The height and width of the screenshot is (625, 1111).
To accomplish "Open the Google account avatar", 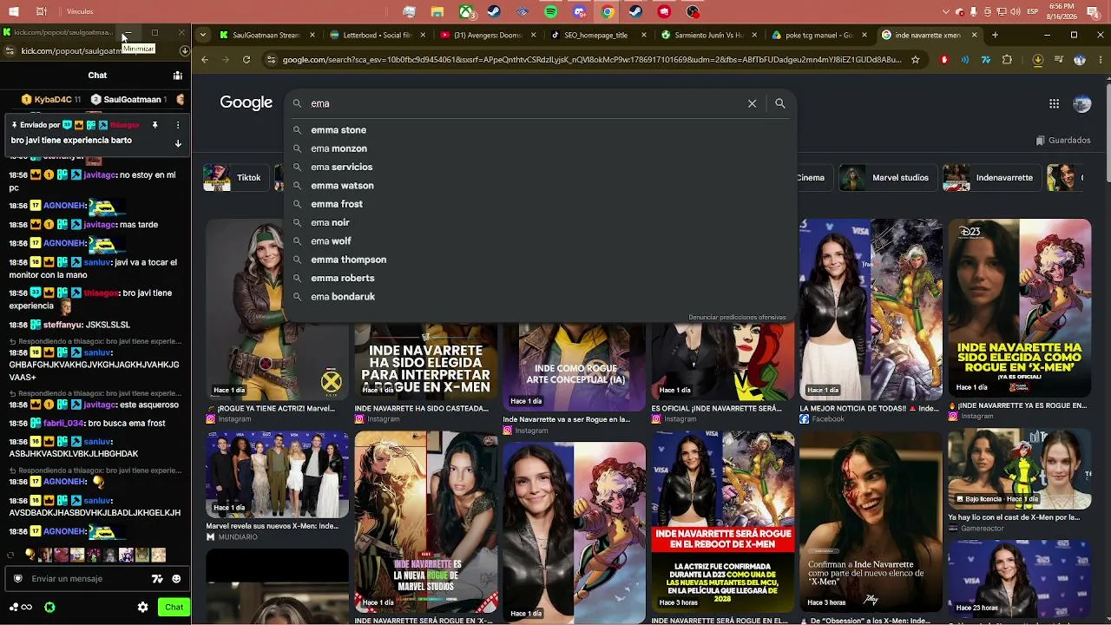I will tap(1081, 103).
